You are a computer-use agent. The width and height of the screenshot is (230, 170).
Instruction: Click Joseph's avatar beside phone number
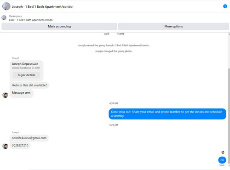pyautogui.click(x=5, y=146)
